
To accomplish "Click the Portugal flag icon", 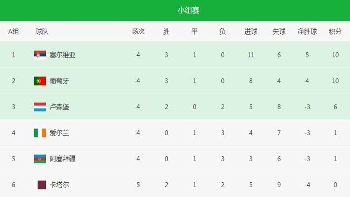I will point(40,81).
